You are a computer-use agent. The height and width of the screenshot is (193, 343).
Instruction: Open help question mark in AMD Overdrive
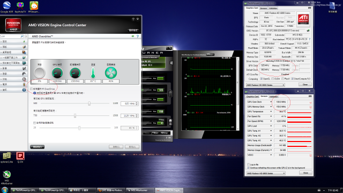(x=138, y=36)
